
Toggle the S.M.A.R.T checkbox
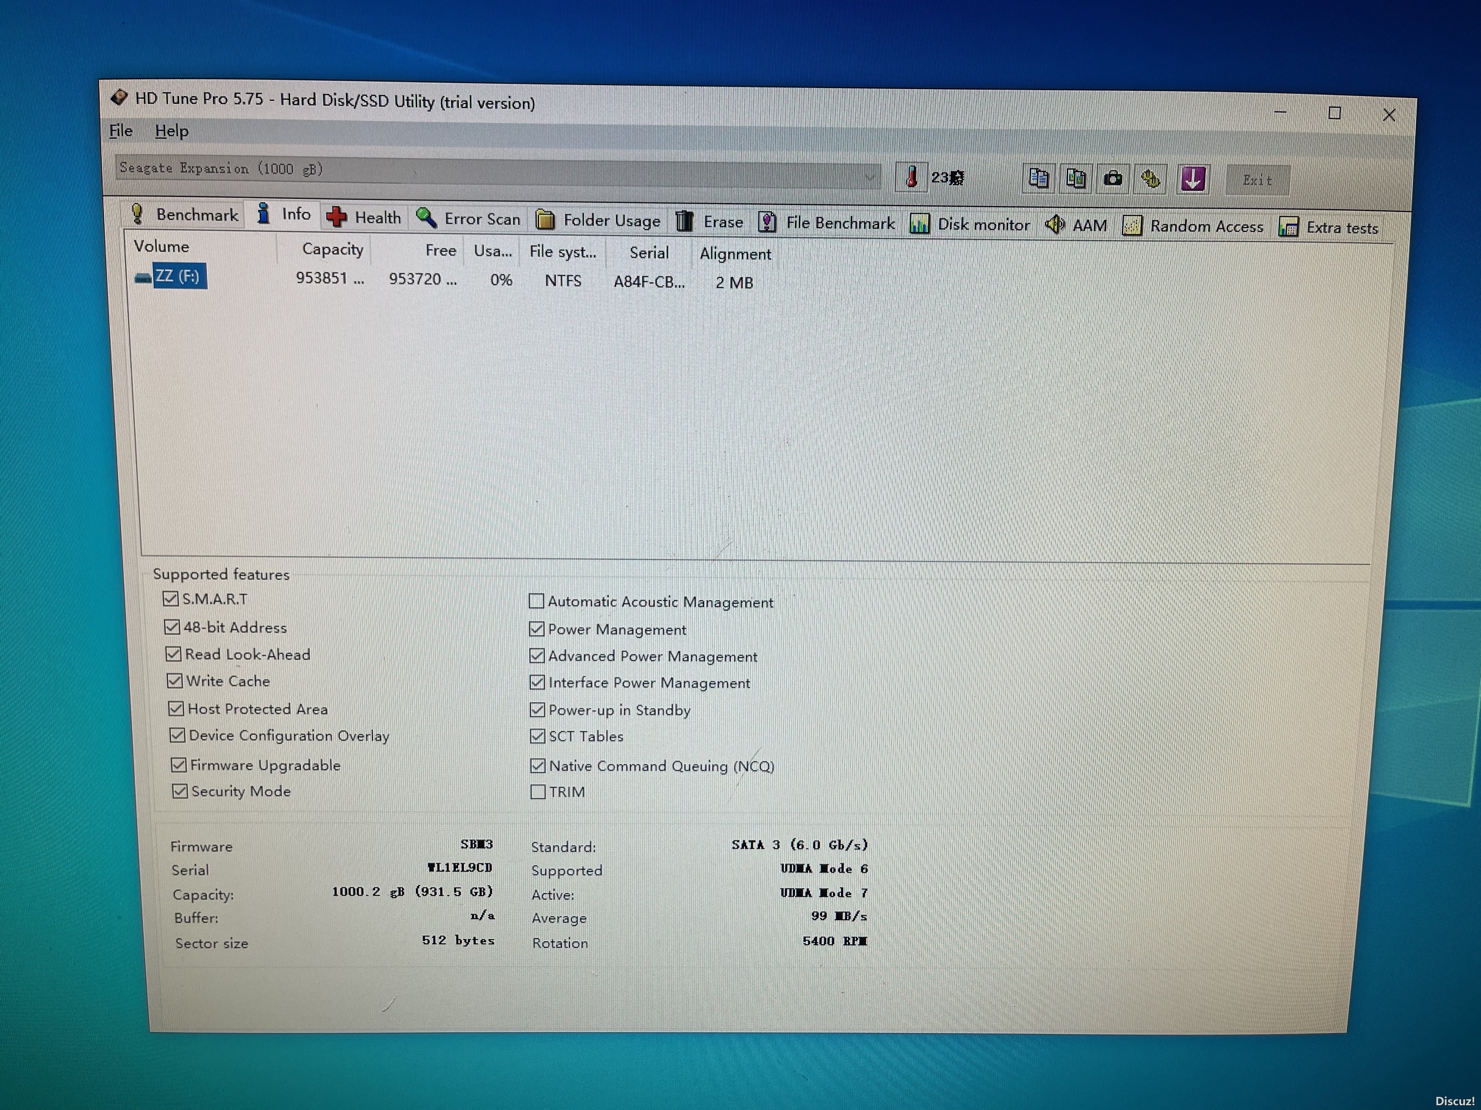(171, 598)
